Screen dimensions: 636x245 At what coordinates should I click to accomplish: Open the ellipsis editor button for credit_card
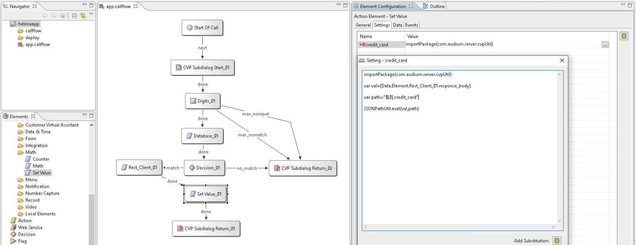pos(605,45)
